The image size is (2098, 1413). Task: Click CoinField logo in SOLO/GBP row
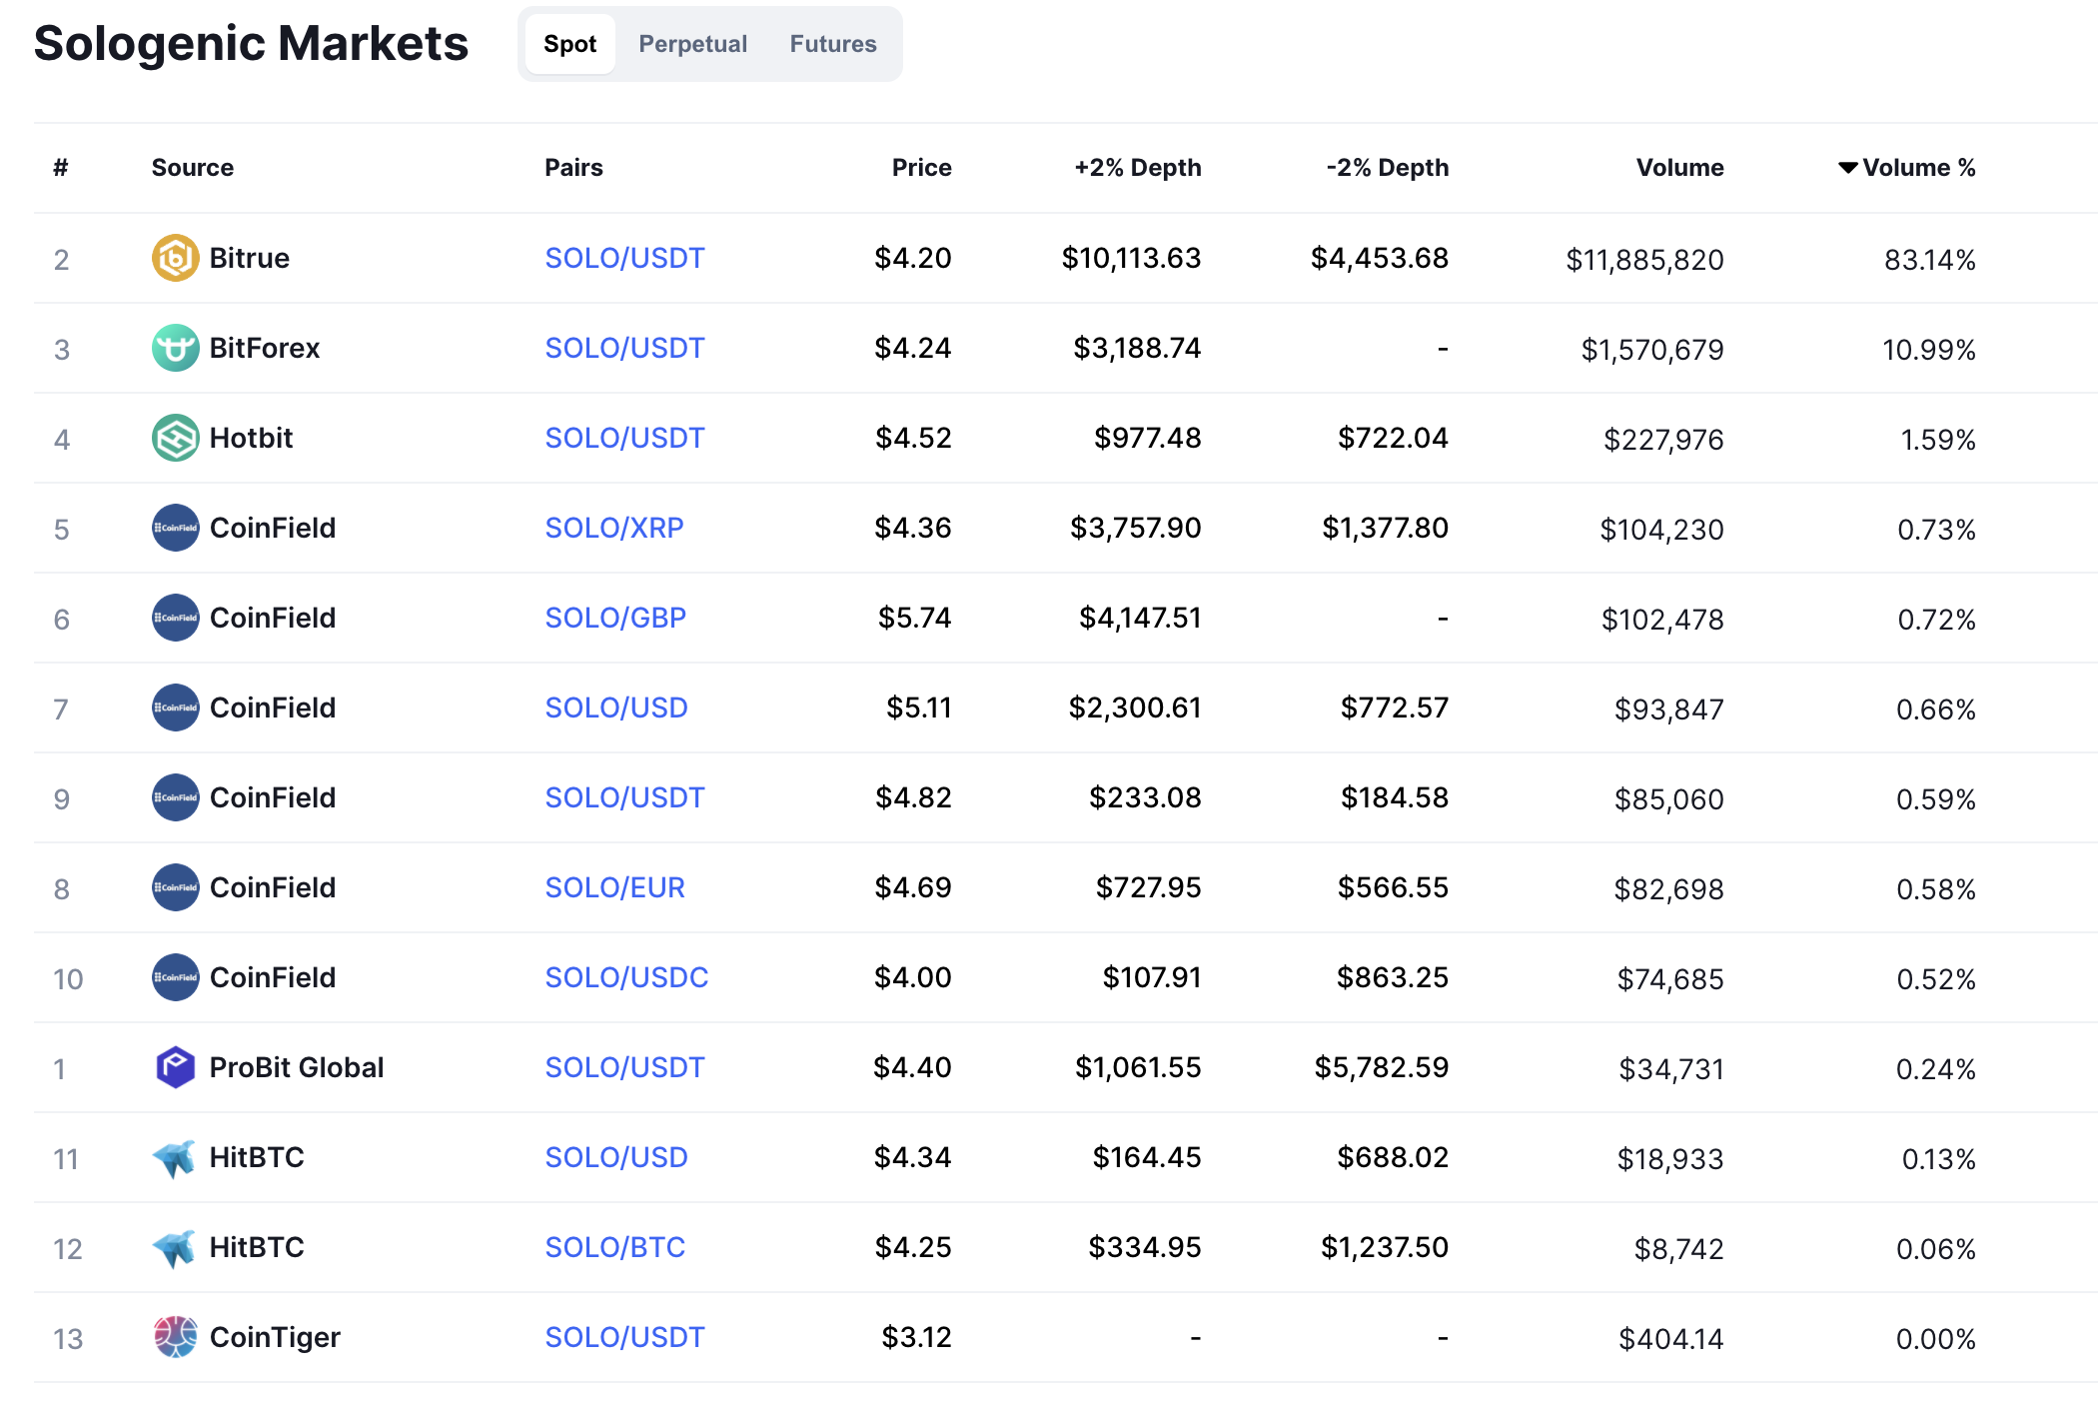point(175,618)
